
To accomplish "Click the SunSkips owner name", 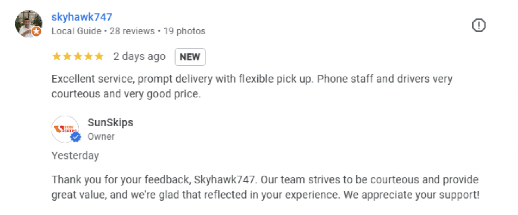I will 110,123.
